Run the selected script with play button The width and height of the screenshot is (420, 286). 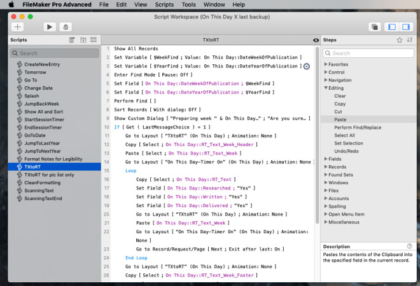click(x=50, y=27)
